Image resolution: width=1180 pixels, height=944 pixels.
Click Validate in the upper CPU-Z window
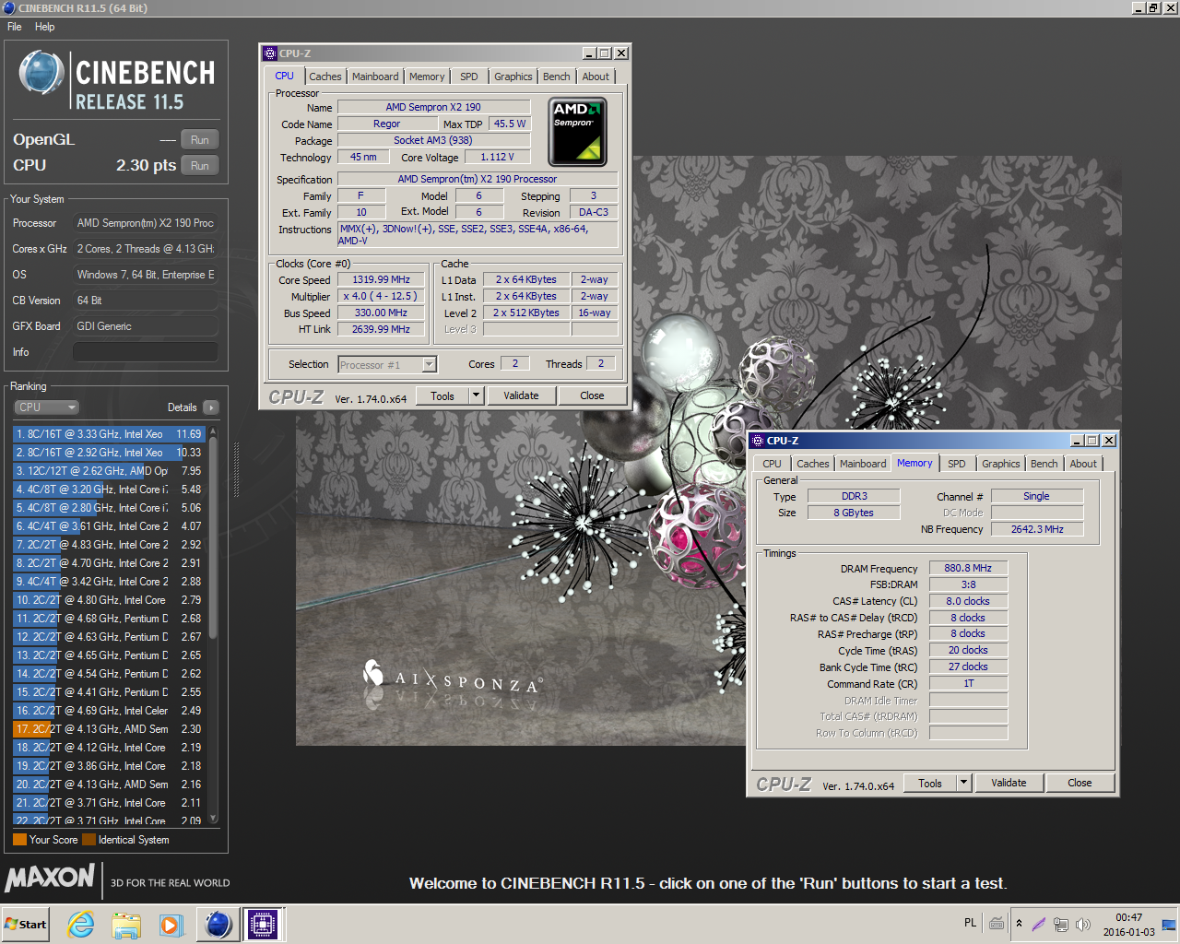pyautogui.click(x=521, y=395)
